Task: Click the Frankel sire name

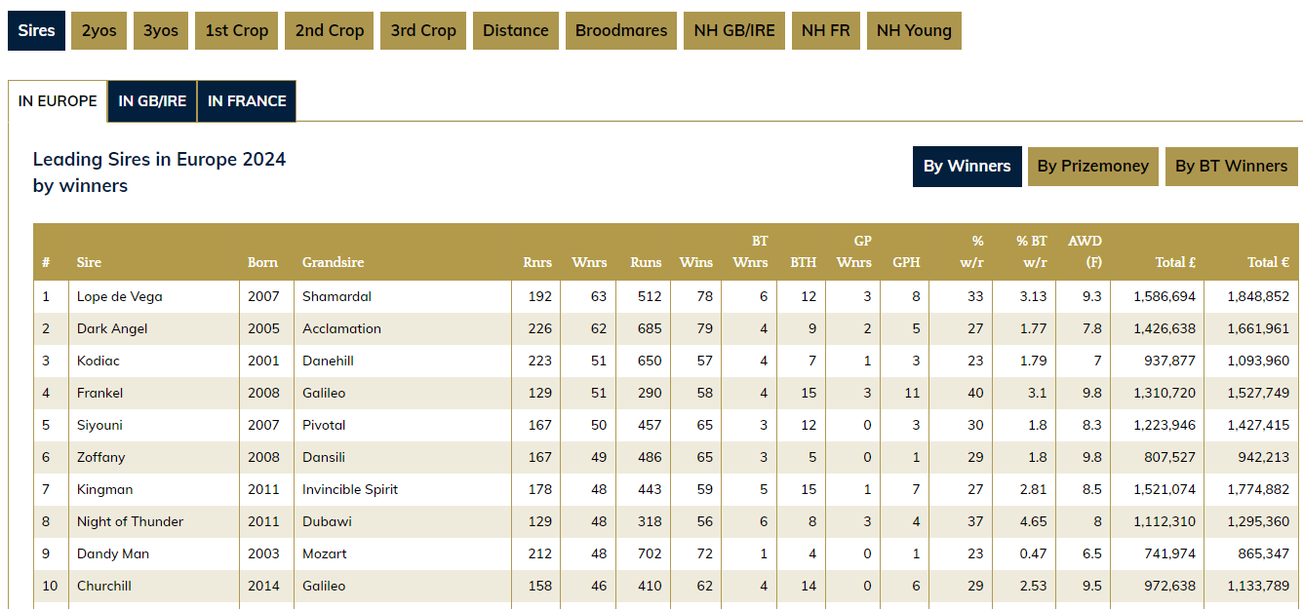Action: point(99,393)
